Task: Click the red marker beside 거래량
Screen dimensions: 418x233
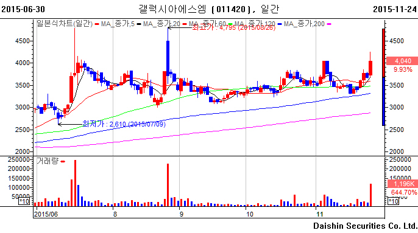Action: pos(63,161)
